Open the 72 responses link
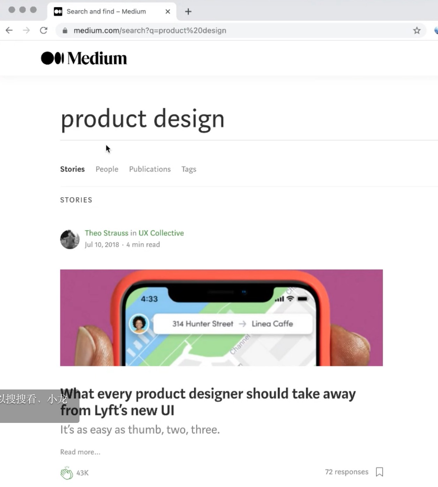The width and height of the screenshot is (438, 487). point(347,472)
